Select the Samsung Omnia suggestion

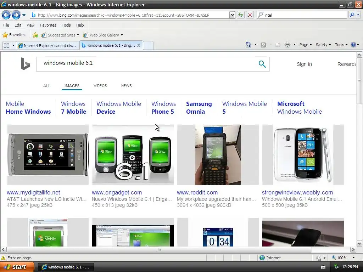coord(199,108)
